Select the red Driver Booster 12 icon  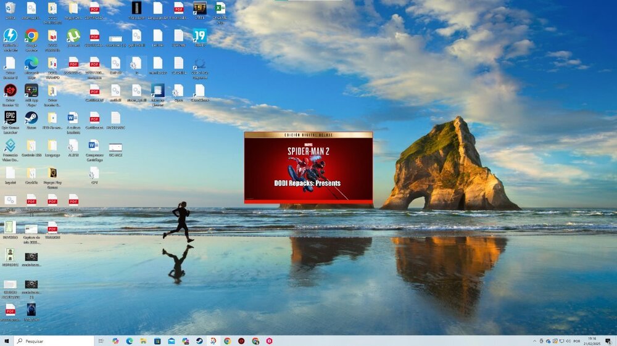(10, 90)
